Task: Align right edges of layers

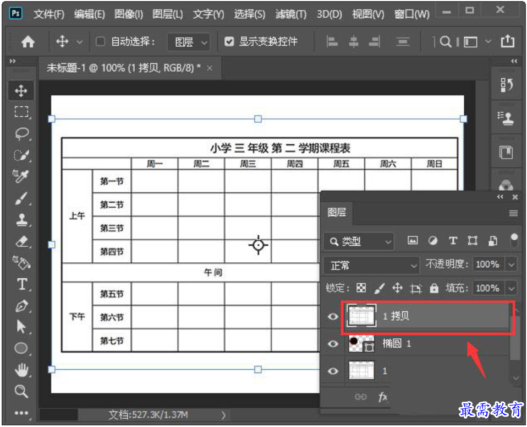Action: click(375, 42)
